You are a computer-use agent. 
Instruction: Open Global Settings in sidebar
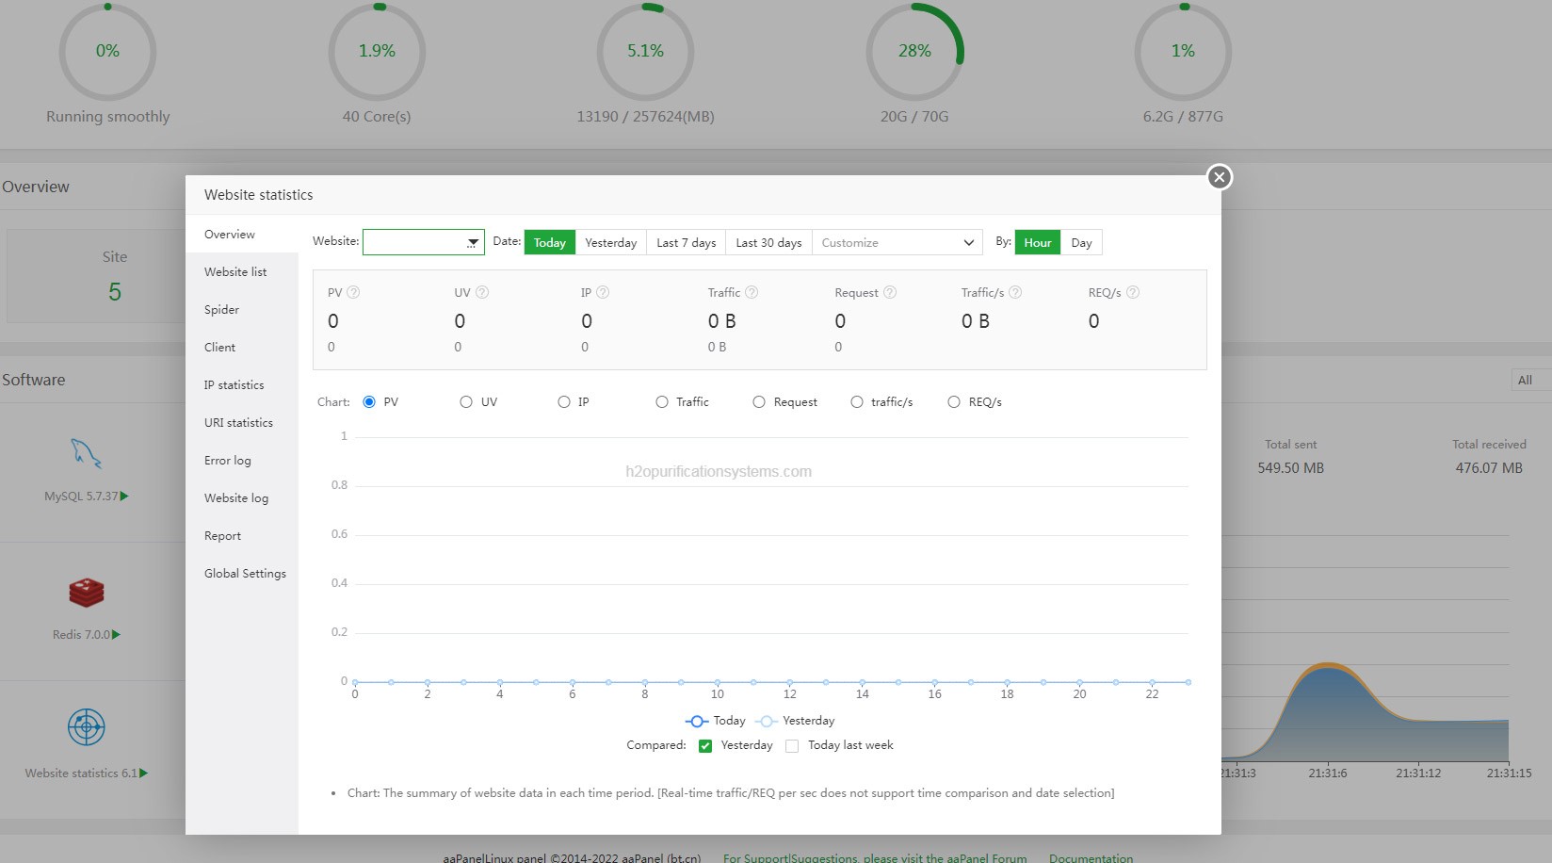point(245,574)
